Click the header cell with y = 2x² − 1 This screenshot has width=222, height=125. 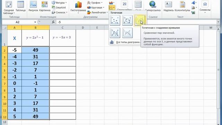[x=35, y=38]
